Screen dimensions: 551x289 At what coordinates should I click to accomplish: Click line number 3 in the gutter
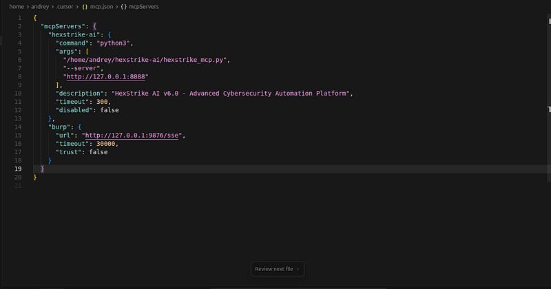(x=20, y=35)
